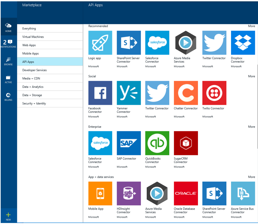
Task: Open Notifications in the left sidebar
Action: (8, 43)
